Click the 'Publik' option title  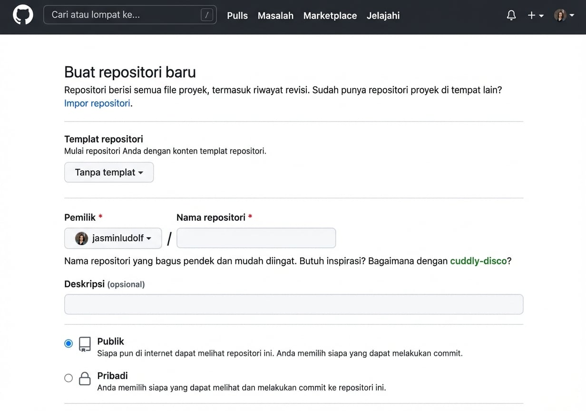click(110, 342)
